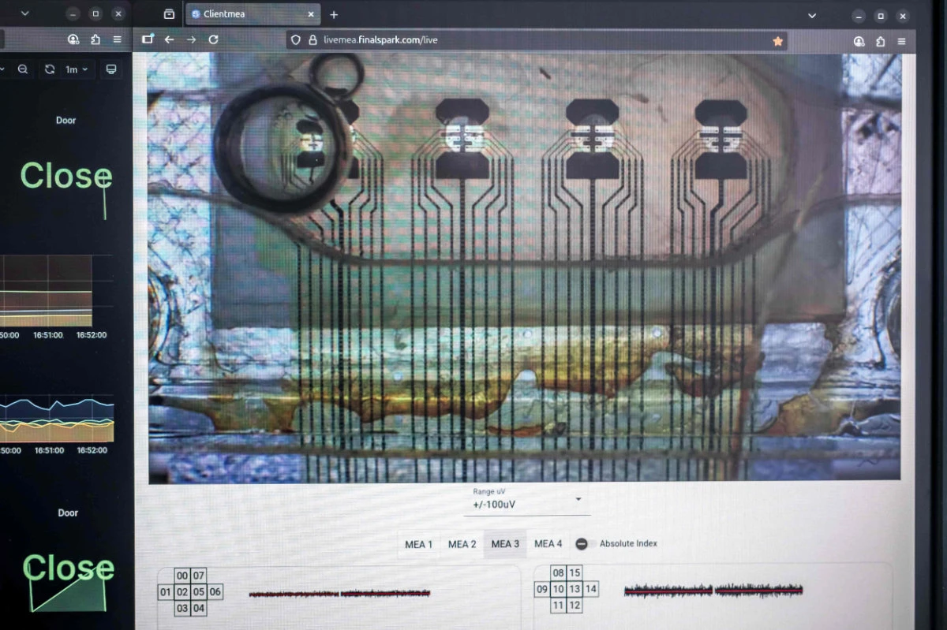Select electrode cell 07
Image resolution: width=947 pixels, height=630 pixels.
199,576
